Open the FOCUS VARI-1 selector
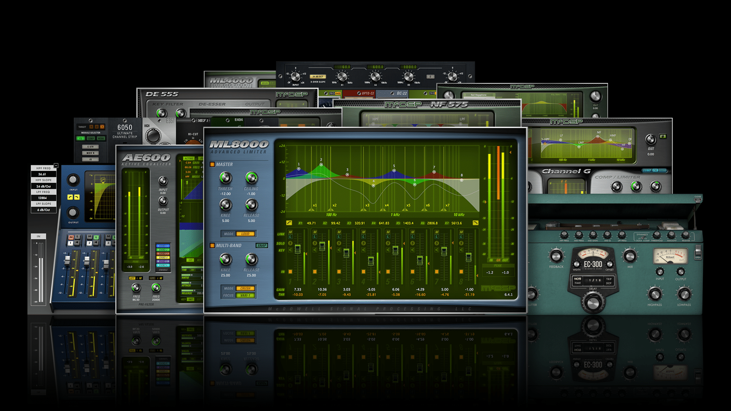 [246, 295]
